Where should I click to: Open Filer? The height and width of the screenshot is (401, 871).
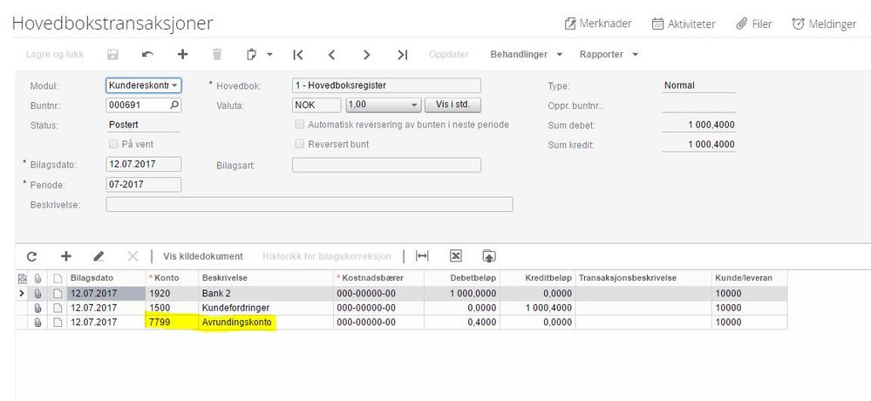tap(754, 24)
